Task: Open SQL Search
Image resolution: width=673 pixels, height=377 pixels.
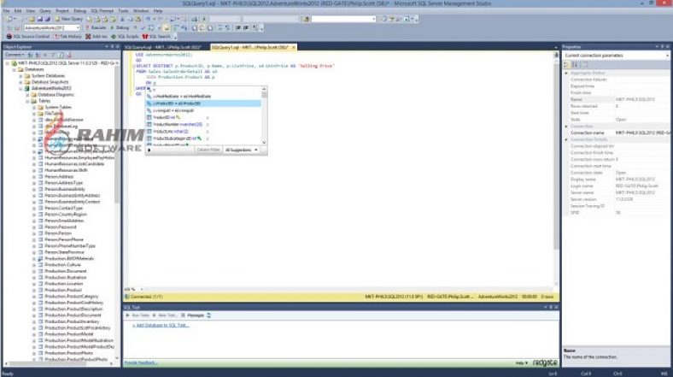Action: point(156,37)
